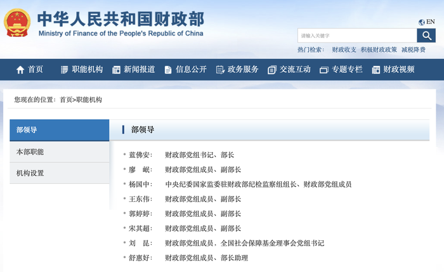Viewport: 444px width, 272px height.
Task: Open 信息公开 navigation item
Action: tap(191, 69)
